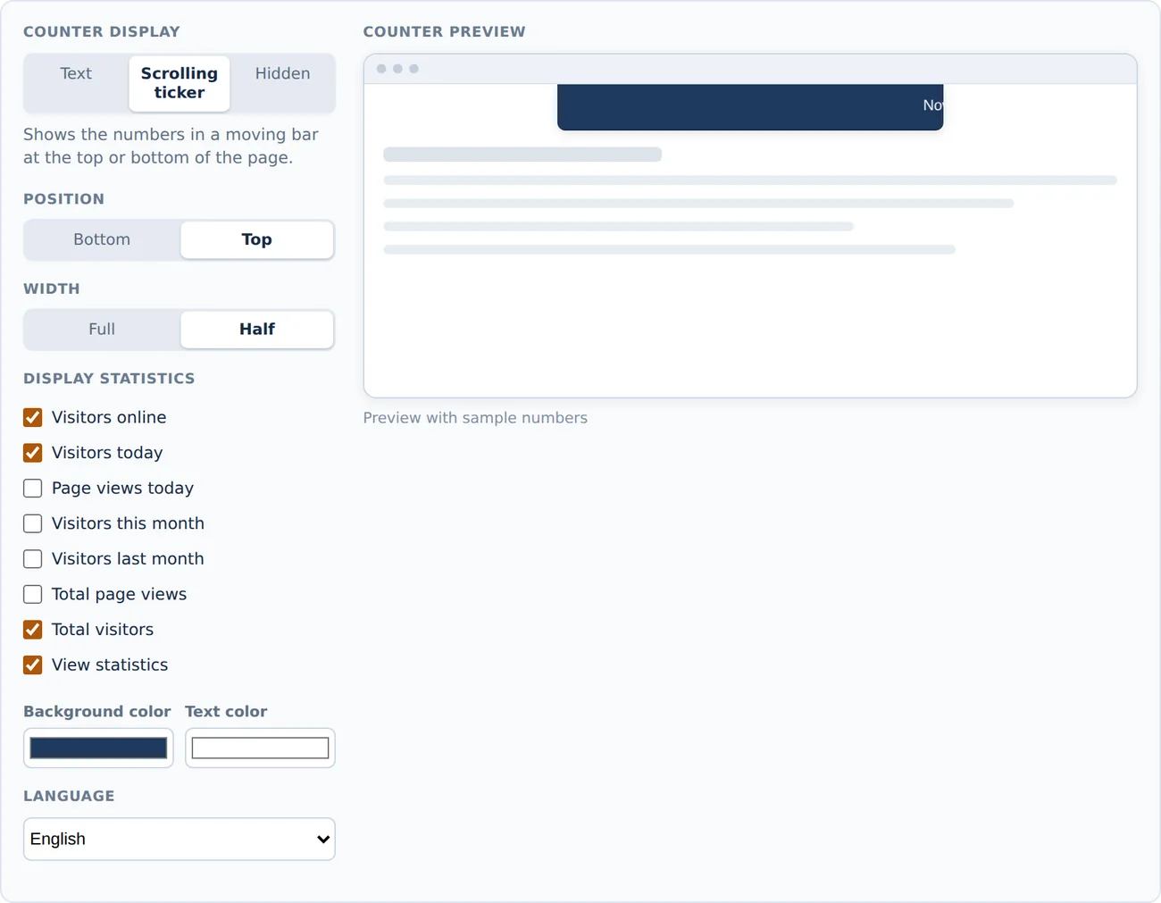Open the Text color picker swatch
The image size is (1161, 903).
260,748
